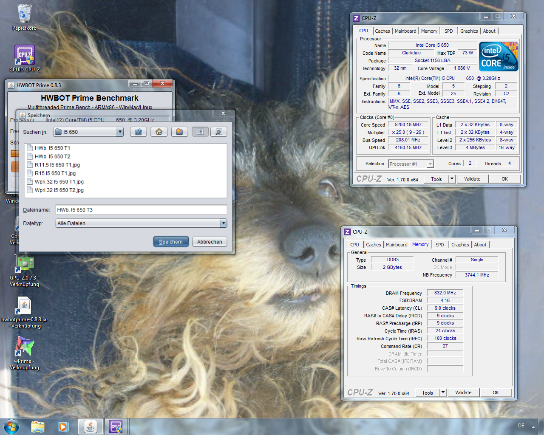Click DE language indicator in taskbar
The height and width of the screenshot is (435, 544).
(x=521, y=426)
